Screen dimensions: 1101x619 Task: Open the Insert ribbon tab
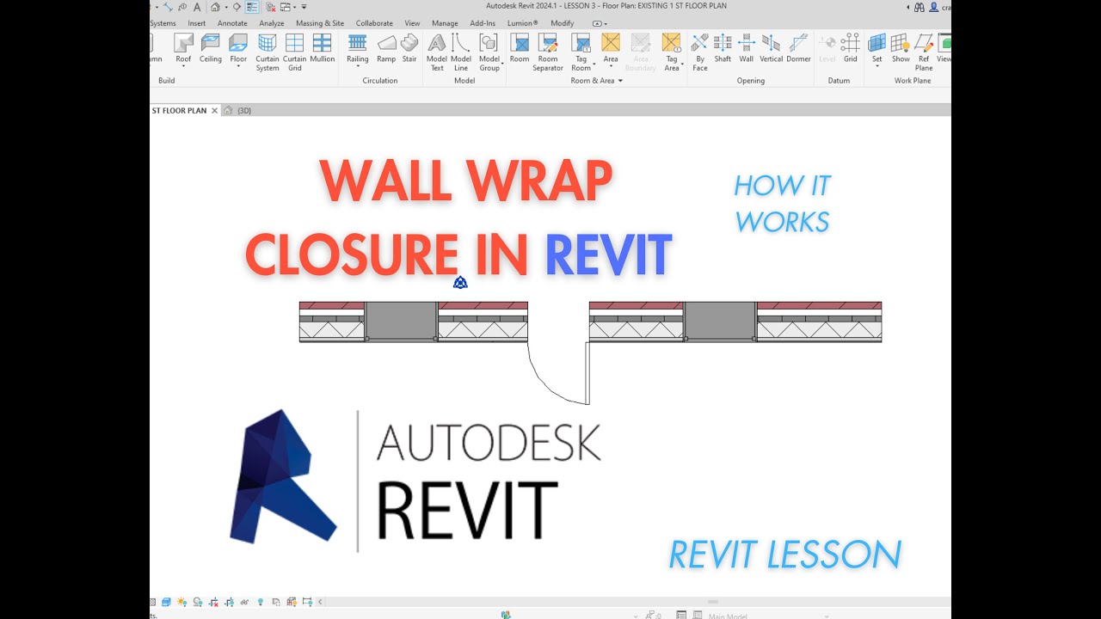[x=196, y=23]
